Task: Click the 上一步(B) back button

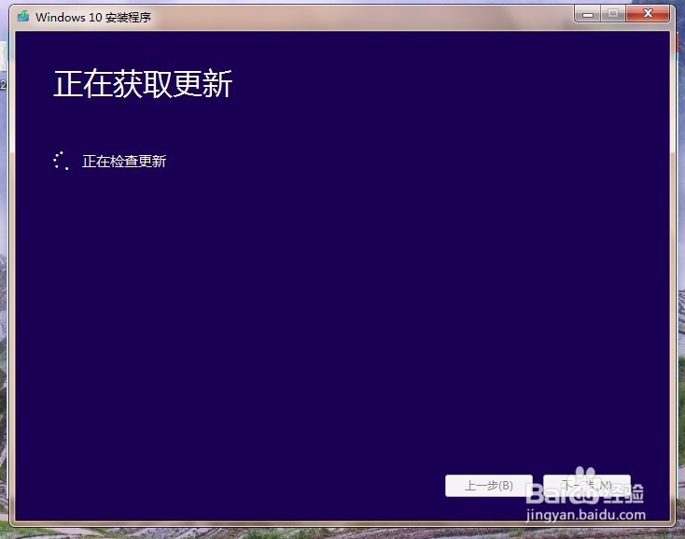Action: (488, 485)
